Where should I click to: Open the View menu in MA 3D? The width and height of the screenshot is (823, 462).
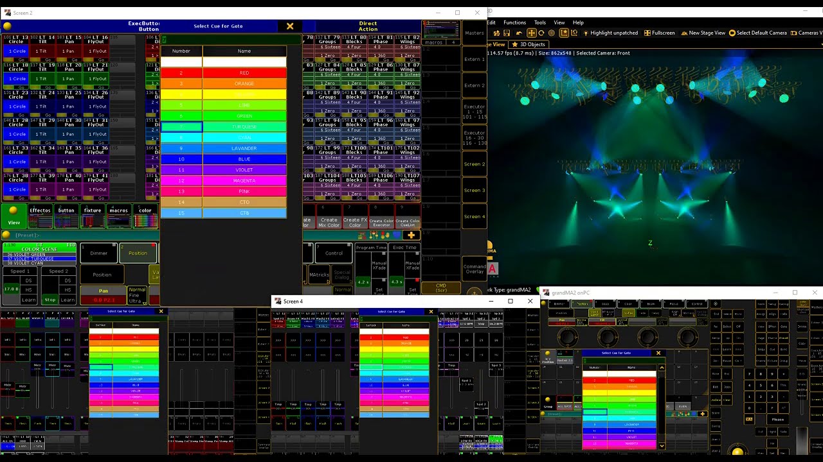coord(559,22)
